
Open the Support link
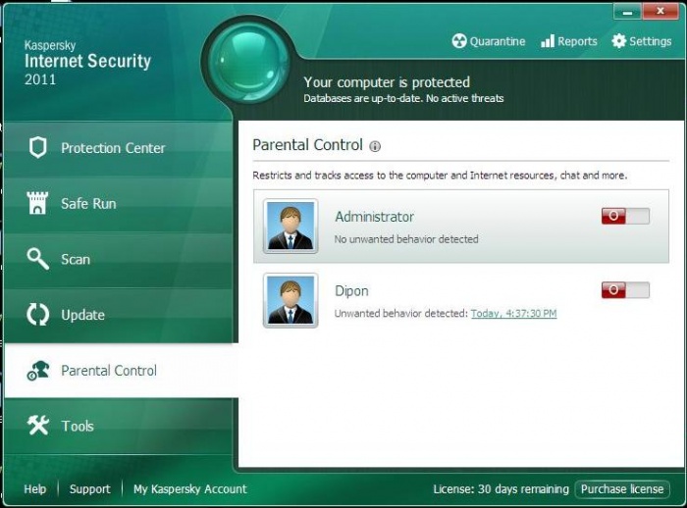coord(90,488)
